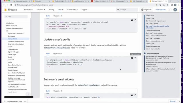
Task: Jump to Send a password reset email
Action: (x=155, y=41)
